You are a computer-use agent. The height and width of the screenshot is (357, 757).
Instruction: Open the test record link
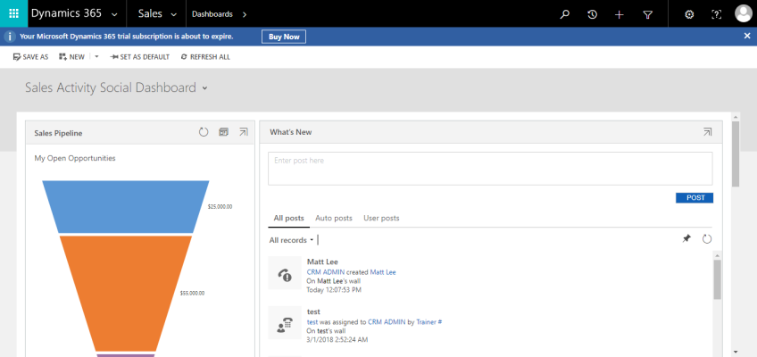(x=312, y=322)
